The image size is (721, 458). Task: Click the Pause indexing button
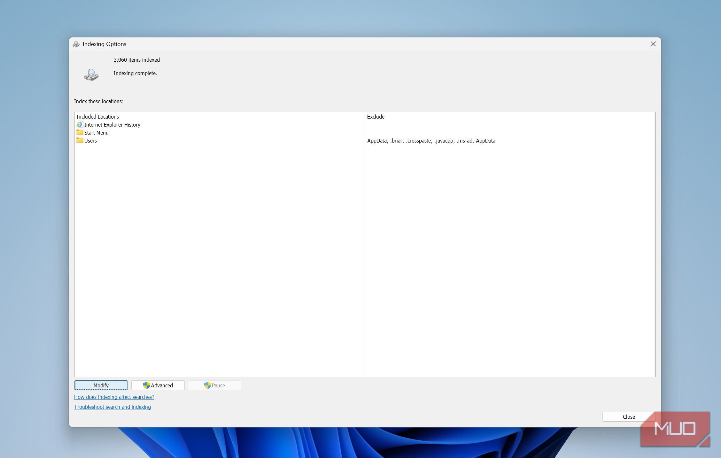(x=214, y=385)
